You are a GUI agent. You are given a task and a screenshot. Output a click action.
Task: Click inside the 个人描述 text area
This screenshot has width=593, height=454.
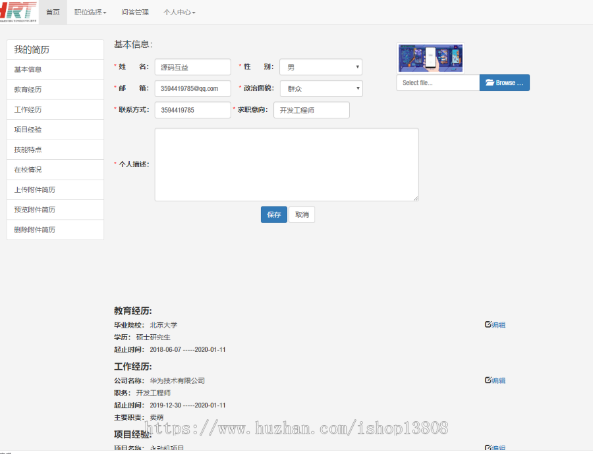286,163
